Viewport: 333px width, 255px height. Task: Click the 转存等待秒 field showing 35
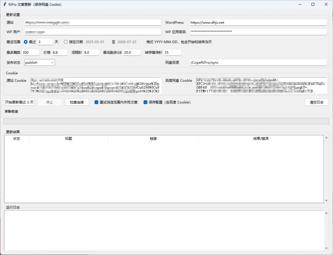pos(172,52)
